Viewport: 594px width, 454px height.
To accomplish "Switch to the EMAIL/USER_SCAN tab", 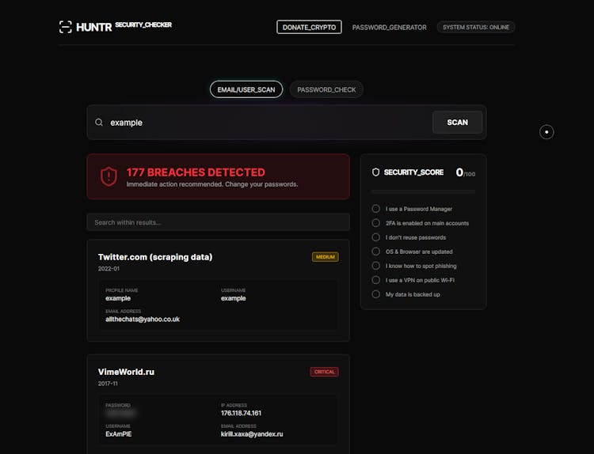I will 246,89.
